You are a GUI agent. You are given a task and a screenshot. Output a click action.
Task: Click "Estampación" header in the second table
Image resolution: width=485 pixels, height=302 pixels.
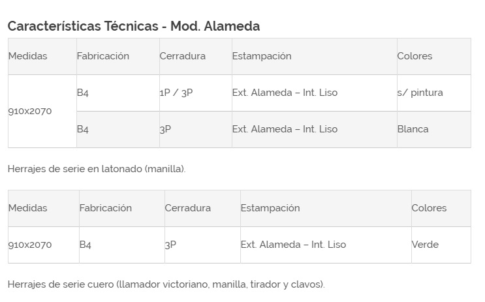click(270, 208)
